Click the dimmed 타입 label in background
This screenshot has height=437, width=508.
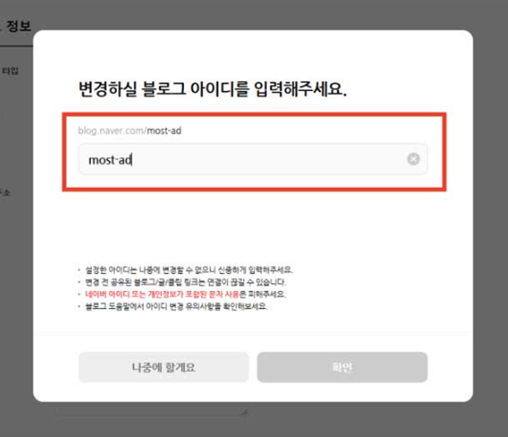pos(10,71)
